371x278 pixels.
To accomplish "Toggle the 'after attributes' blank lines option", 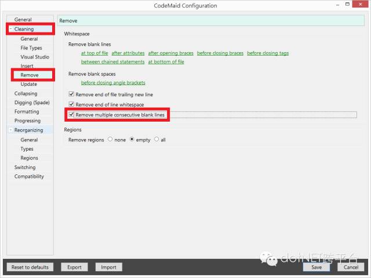I will (128, 53).
